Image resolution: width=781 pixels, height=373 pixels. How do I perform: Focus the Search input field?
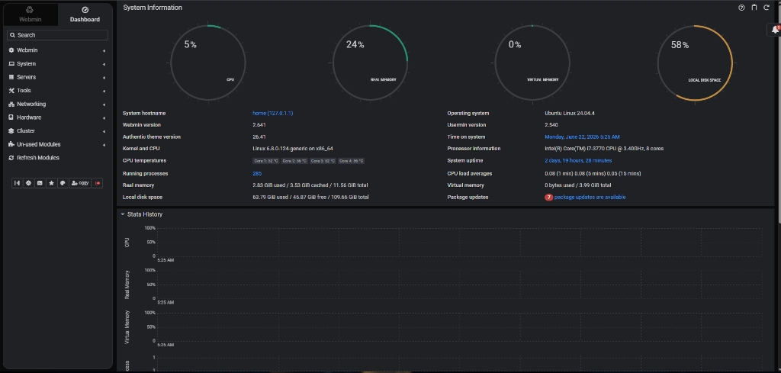pyautogui.click(x=57, y=35)
